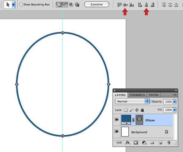Close the Layers panel with the round button
The height and width of the screenshot is (152, 183).
115,91
